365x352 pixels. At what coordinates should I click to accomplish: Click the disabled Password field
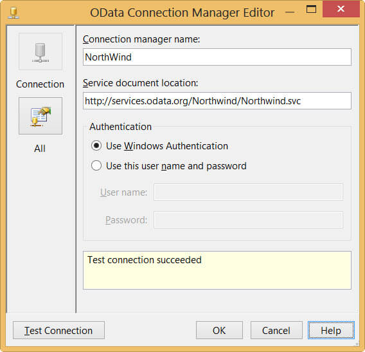[248, 220]
